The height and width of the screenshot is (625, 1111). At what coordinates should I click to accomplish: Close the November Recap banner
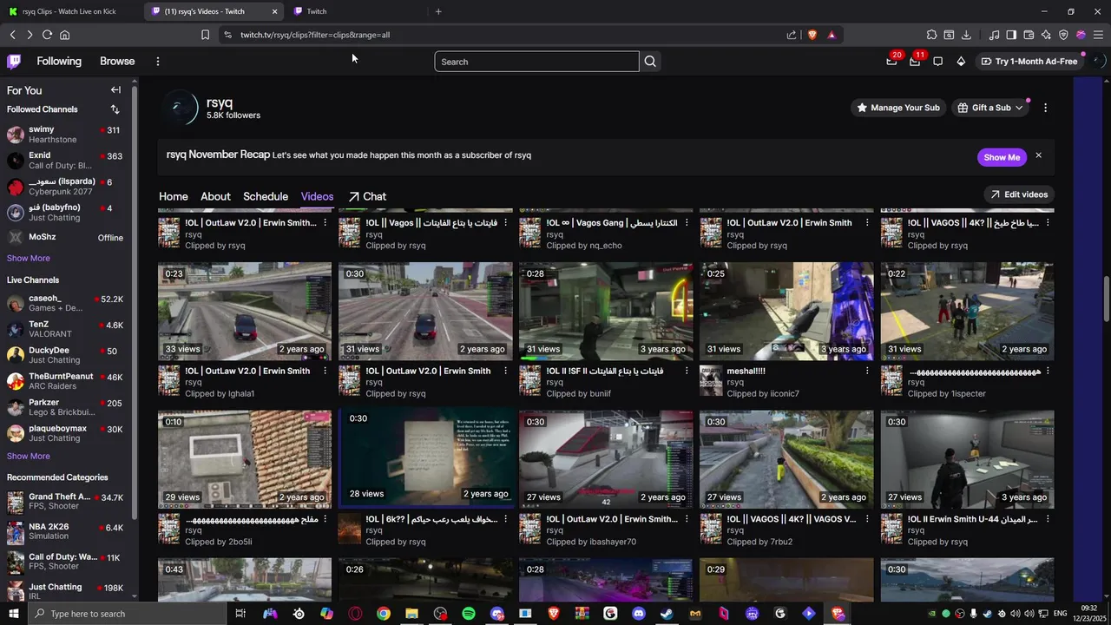pyautogui.click(x=1038, y=156)
